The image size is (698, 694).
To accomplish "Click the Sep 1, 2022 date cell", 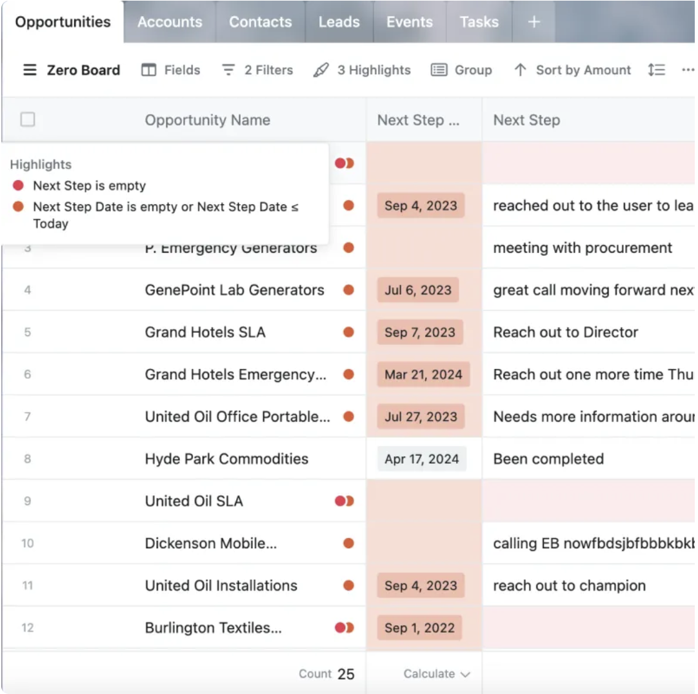I will [x=419, y=628].
